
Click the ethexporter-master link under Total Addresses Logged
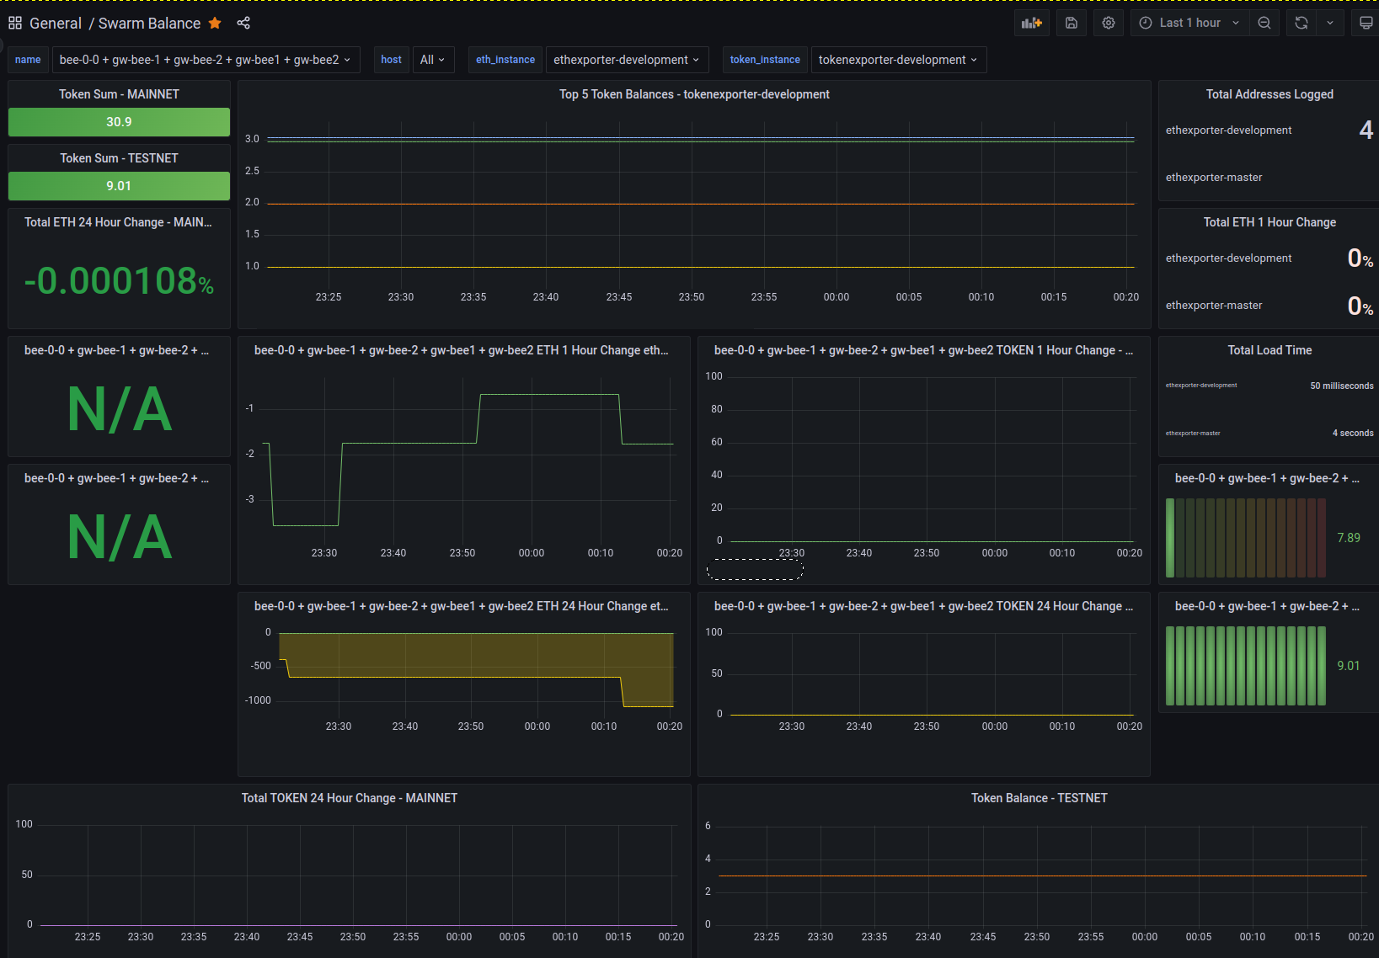click(1214, 177)
